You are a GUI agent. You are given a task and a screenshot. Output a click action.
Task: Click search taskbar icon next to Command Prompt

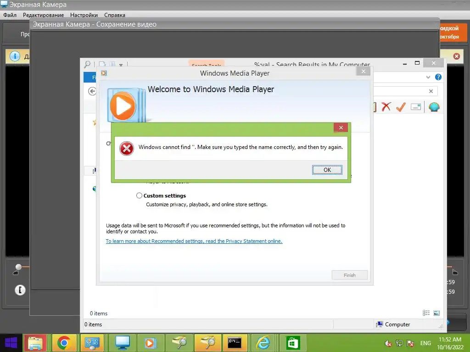[x=207, y=343]
